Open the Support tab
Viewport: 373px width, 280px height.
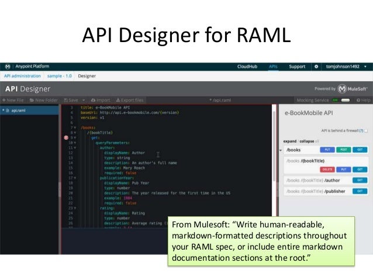tap(297, 67)
